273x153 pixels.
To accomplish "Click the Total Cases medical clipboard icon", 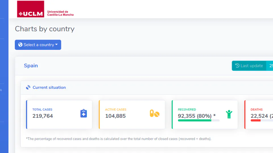I will (x=84, y=113).
